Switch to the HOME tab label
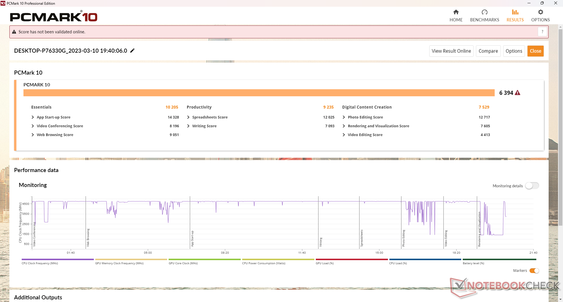The height and width of the screenshot is (302, 563). pos(456,20)
